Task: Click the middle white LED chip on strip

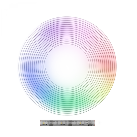Action: [x=61, y=123]
